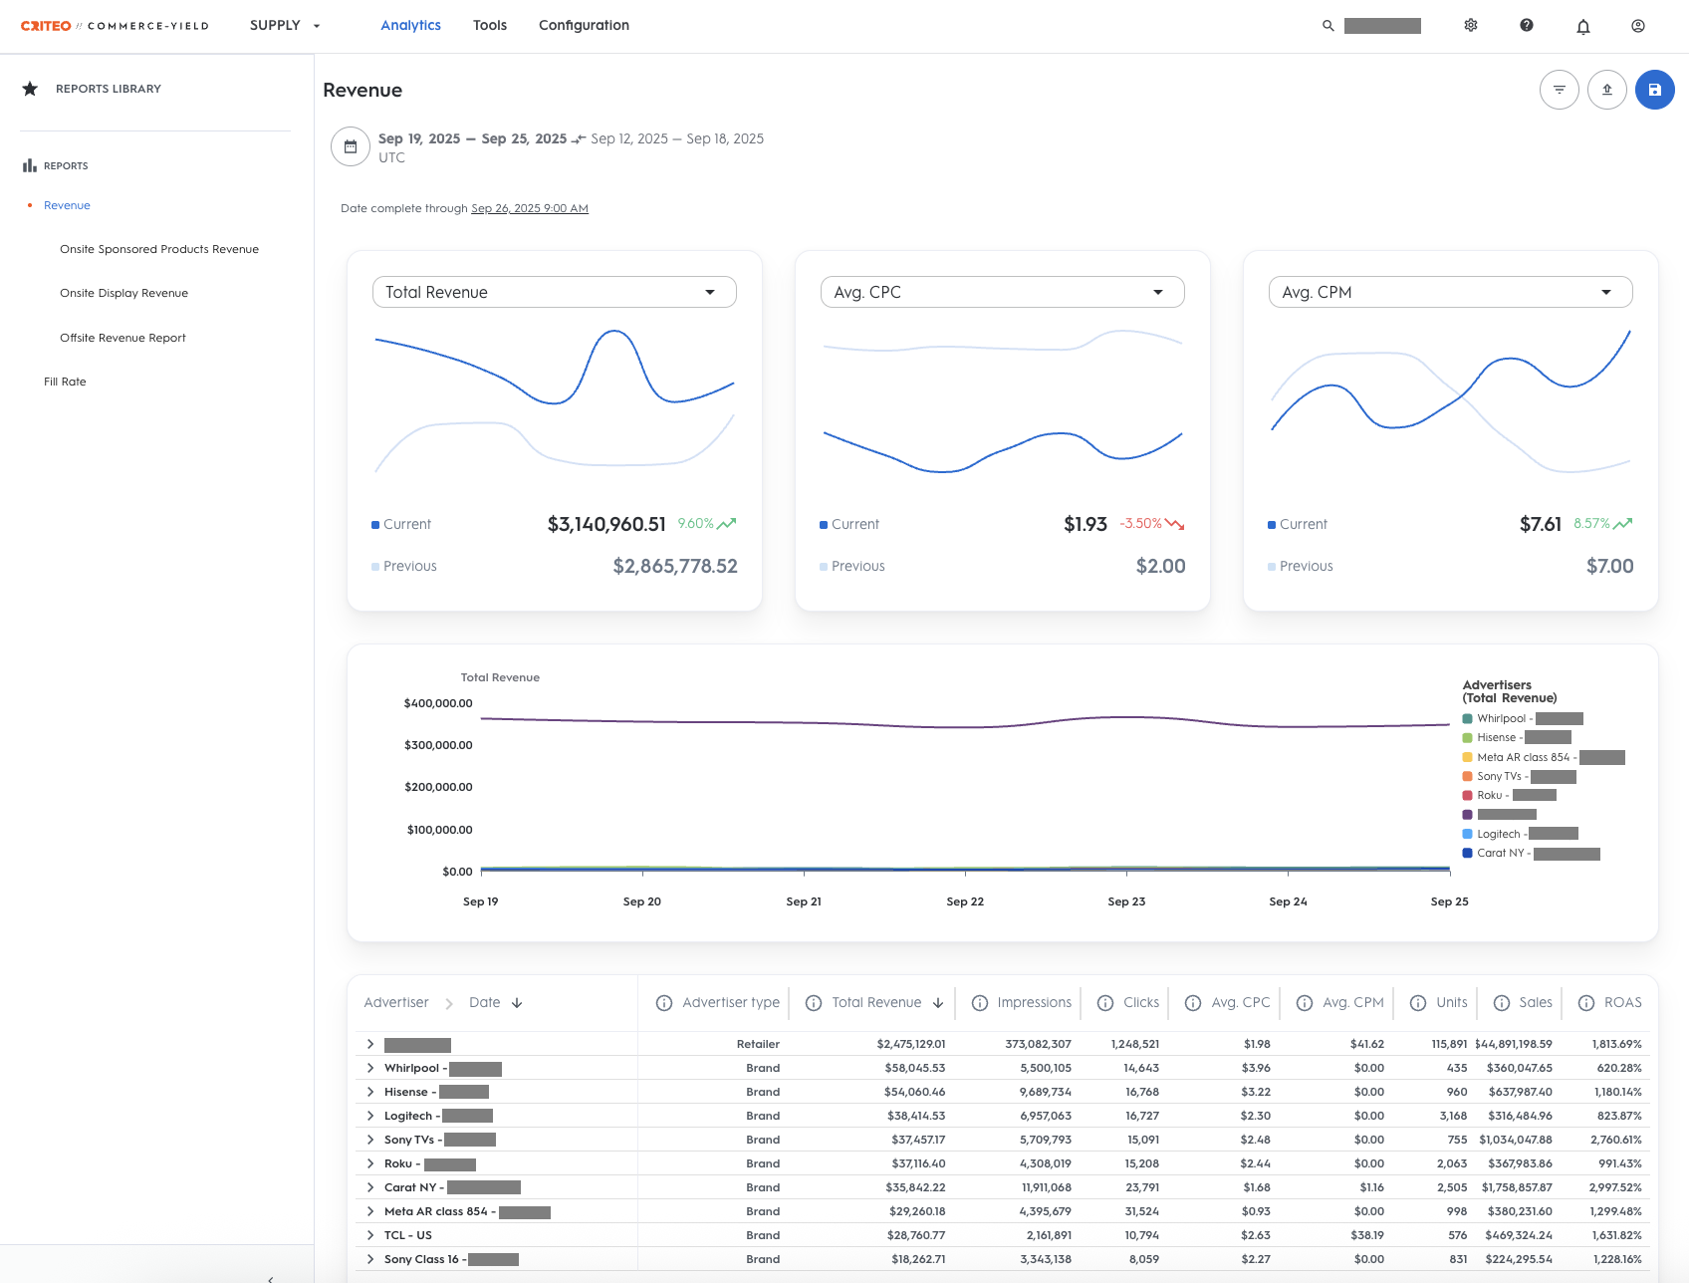Click the Reports bar chart icon
The image size is (1689, 1283).
[30, 165]
